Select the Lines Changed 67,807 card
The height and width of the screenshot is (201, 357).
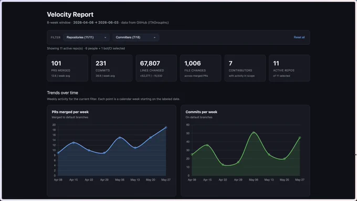tap(156, 68)
